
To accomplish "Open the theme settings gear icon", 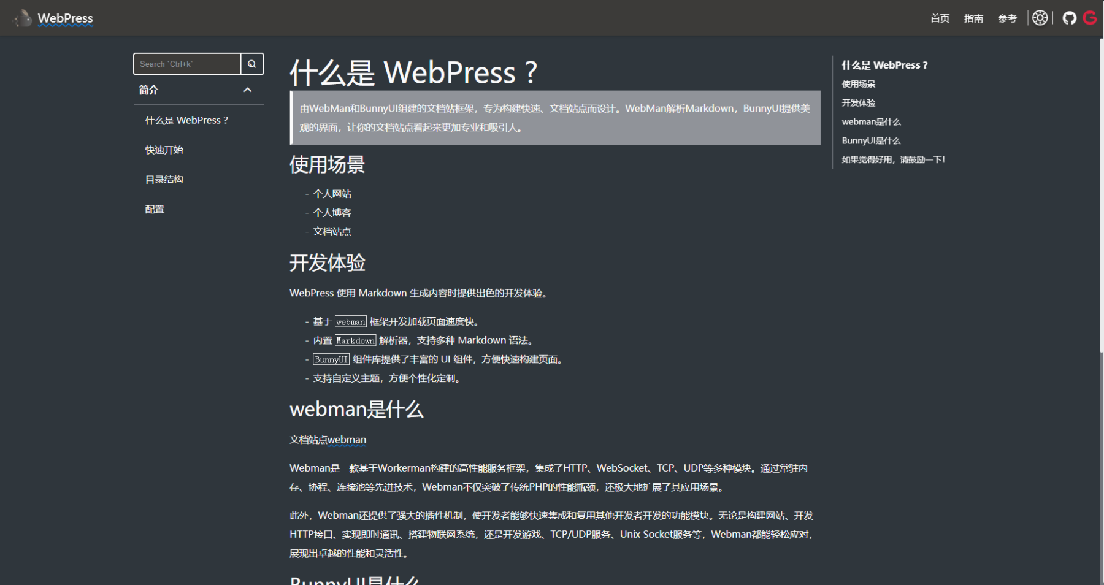I will (x=1040, y=18).
